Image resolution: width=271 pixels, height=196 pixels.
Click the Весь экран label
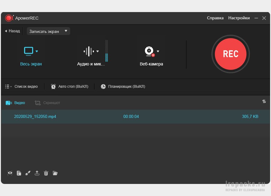pyautogui.click(x=31, y=64)
